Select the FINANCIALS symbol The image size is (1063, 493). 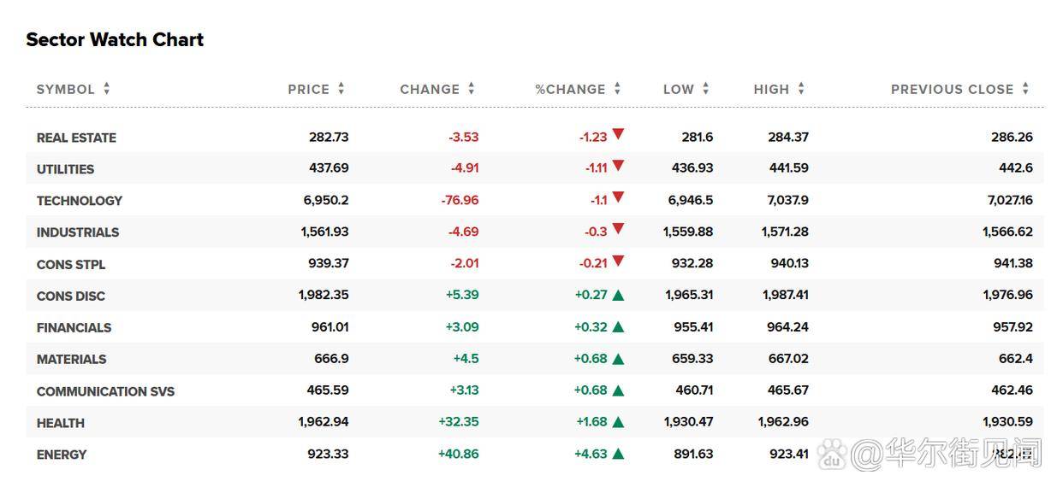74,327
